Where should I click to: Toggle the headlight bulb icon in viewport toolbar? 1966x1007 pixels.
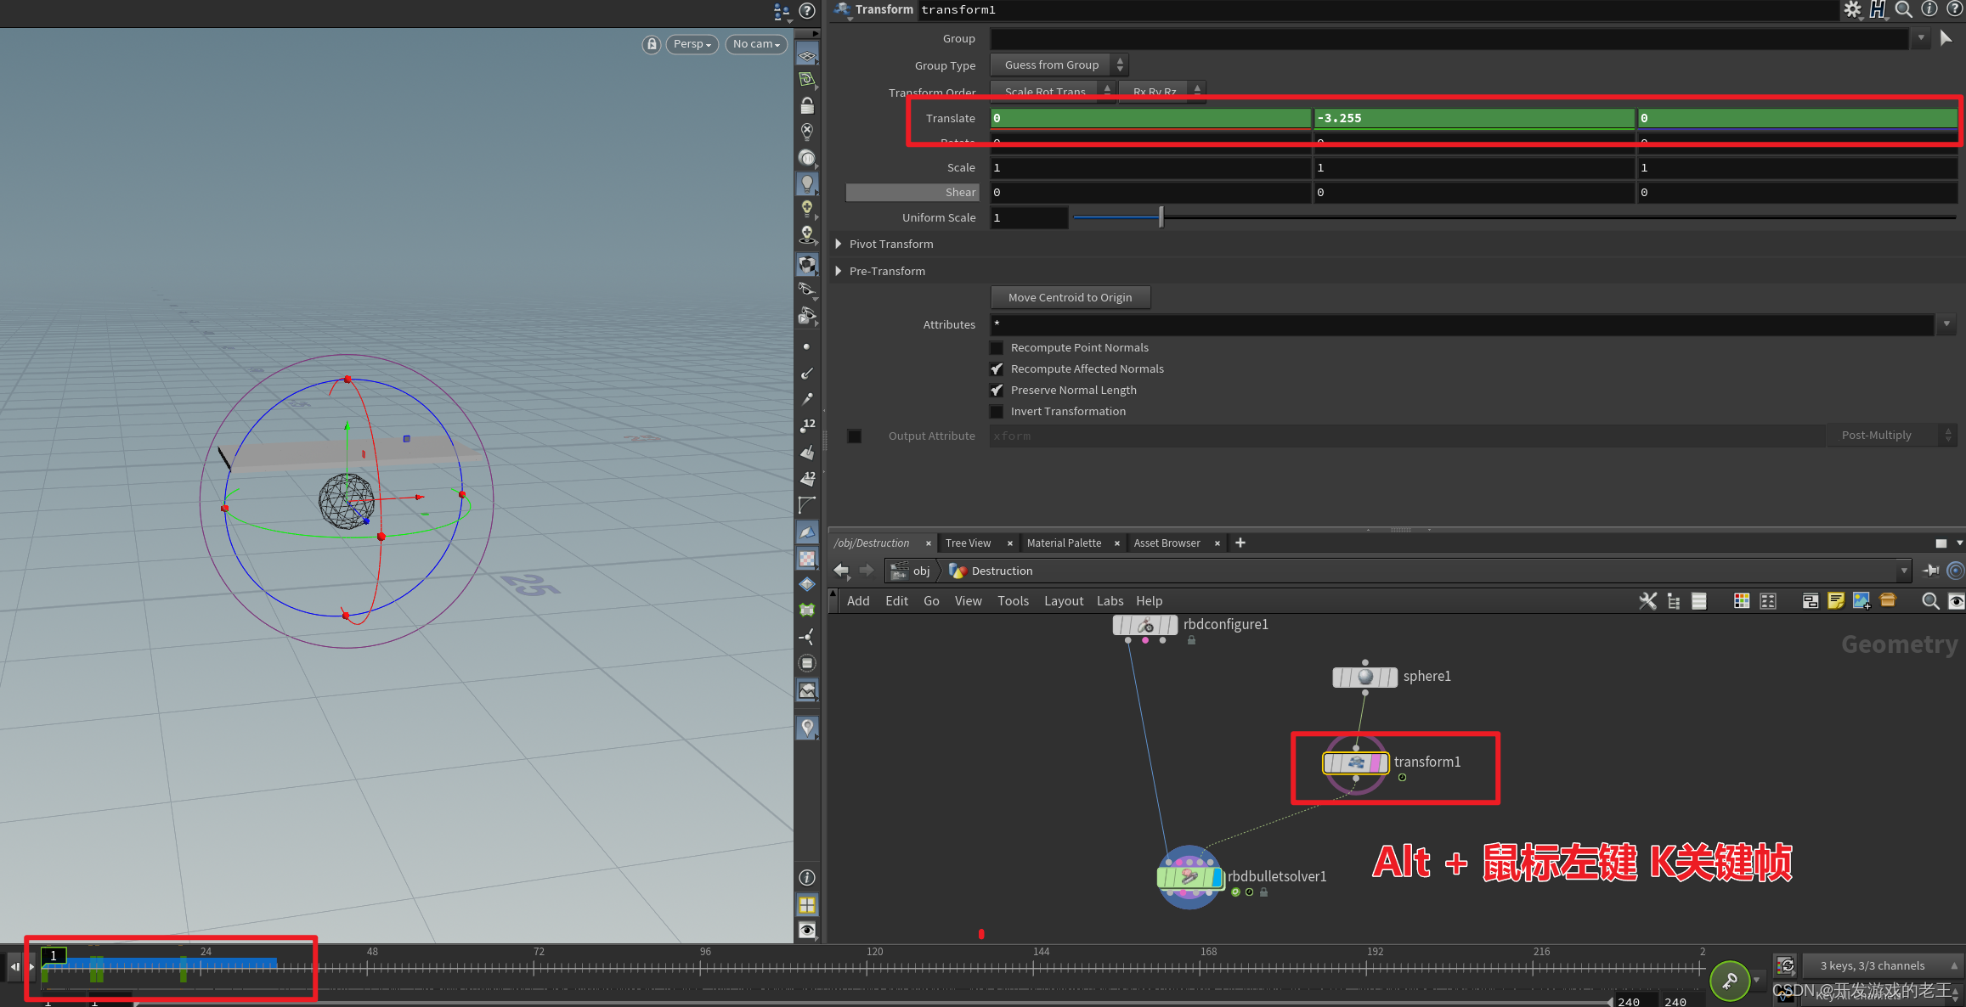tap(807, 183)
